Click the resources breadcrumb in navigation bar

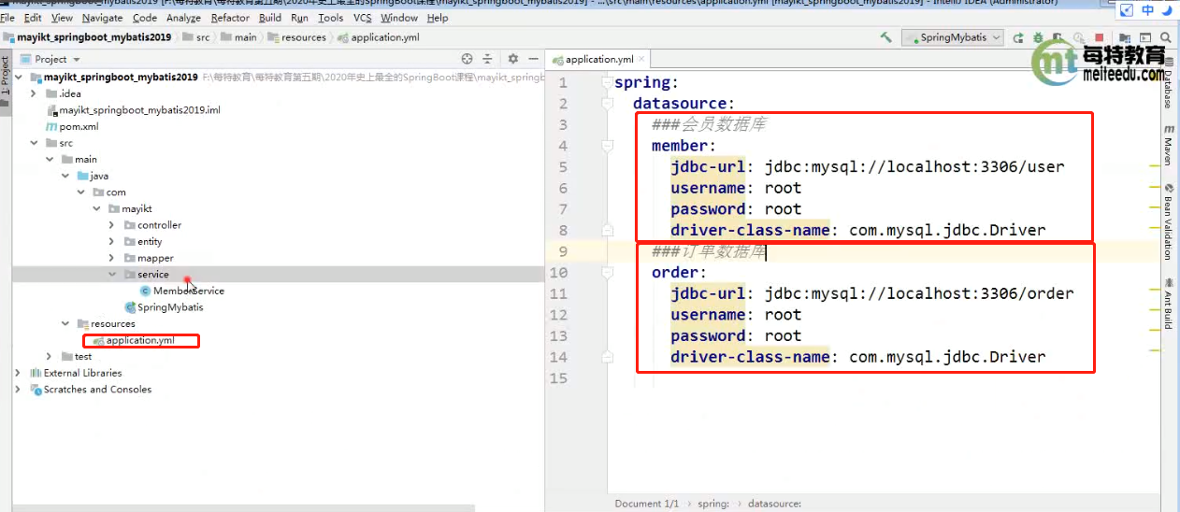pos(296,37)
